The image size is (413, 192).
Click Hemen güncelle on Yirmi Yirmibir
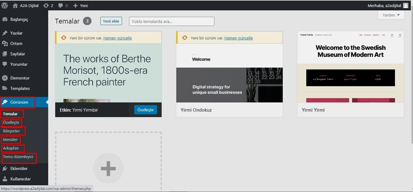click(x=118, y=38)
